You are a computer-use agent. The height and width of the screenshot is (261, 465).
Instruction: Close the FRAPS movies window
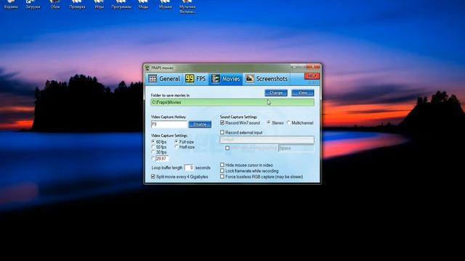[313, 67]
